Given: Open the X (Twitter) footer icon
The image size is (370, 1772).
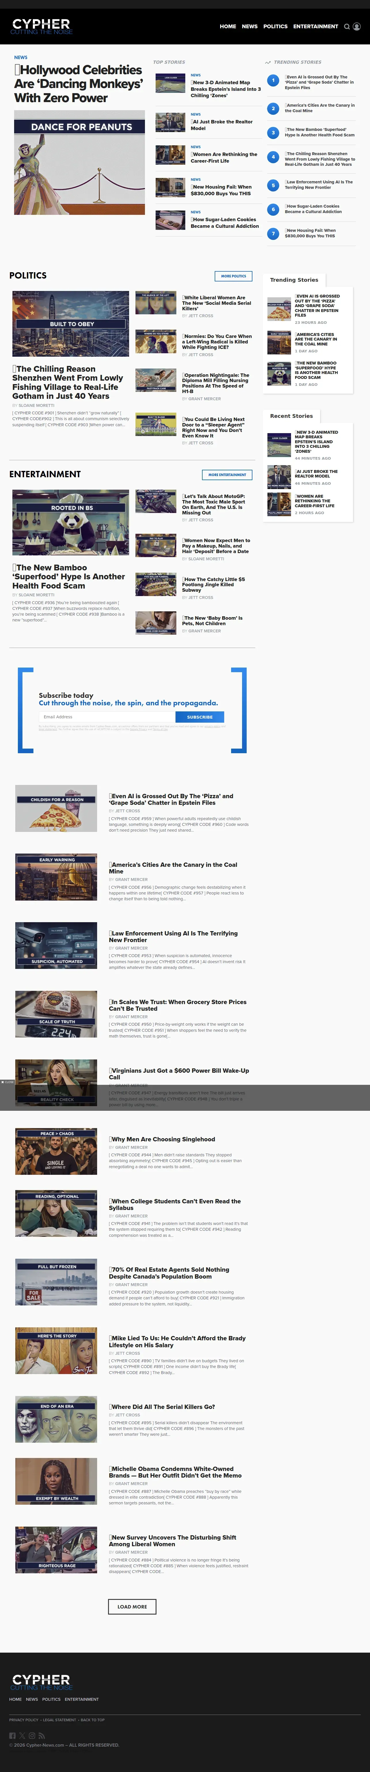Looking at the screenshot, I should 22,1736.
